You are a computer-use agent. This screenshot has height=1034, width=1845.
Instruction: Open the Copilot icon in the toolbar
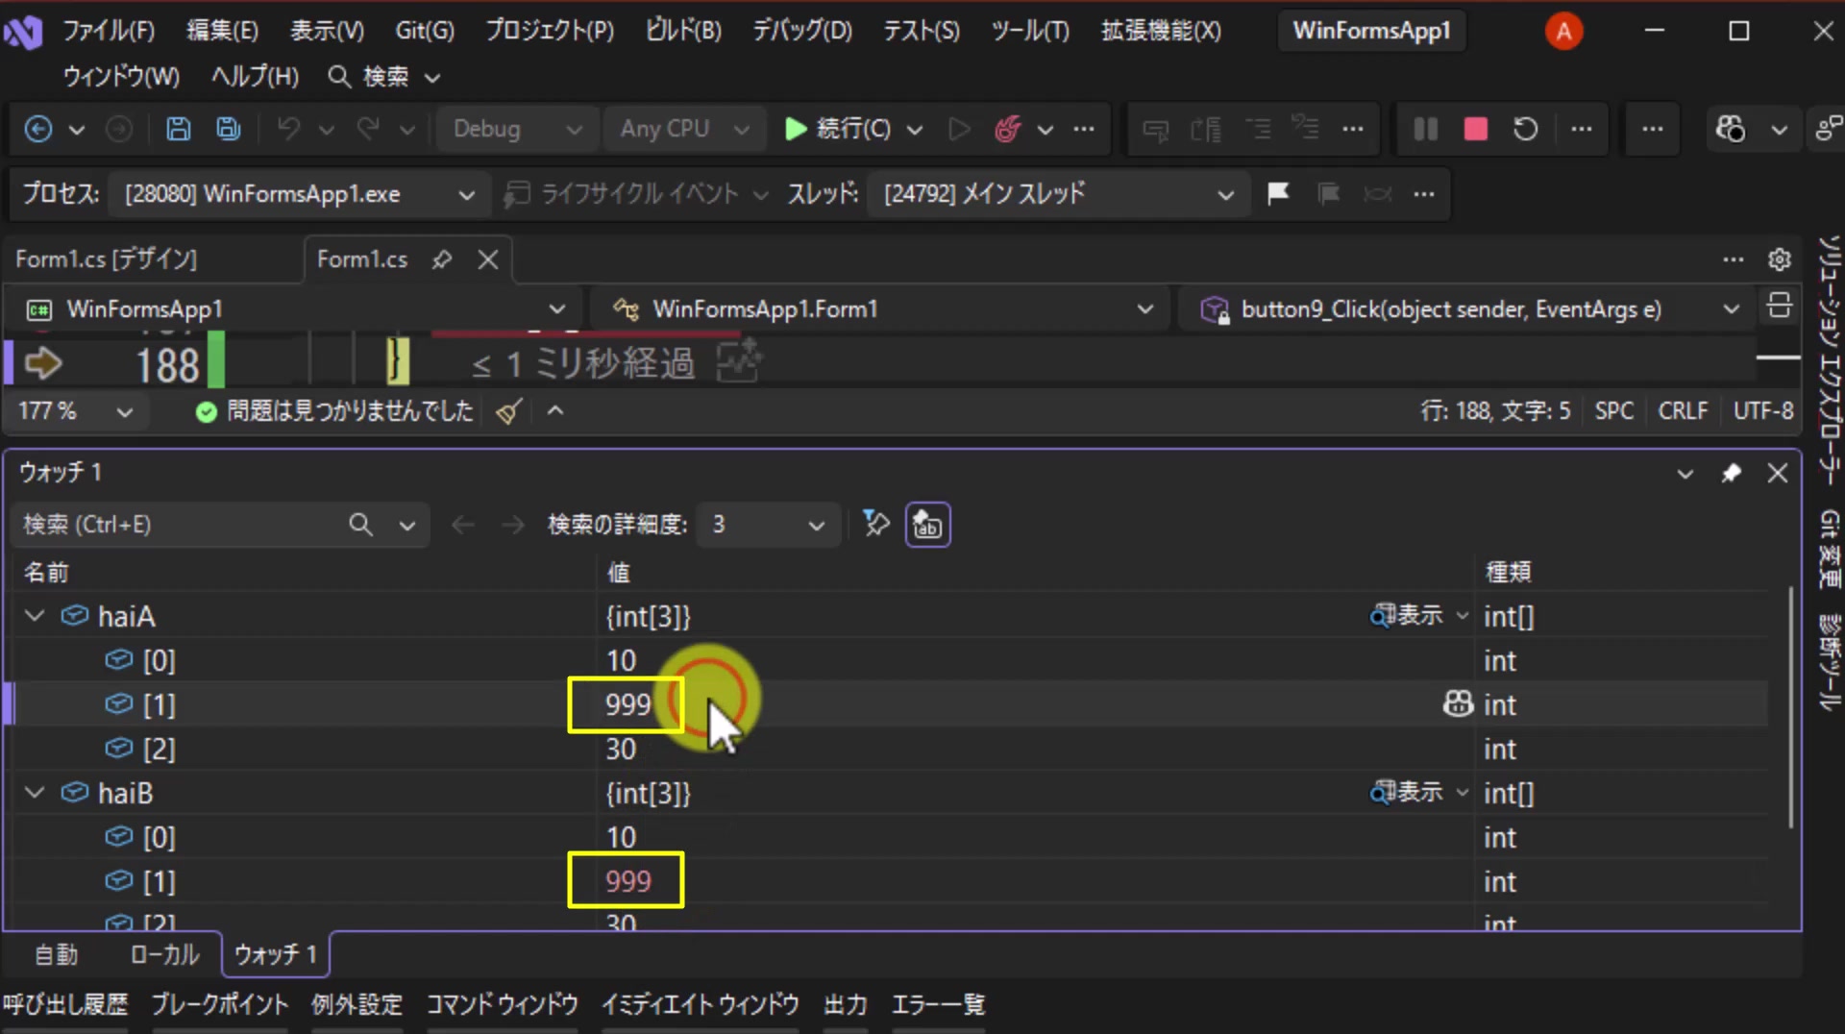click(x=1731, y=129)
